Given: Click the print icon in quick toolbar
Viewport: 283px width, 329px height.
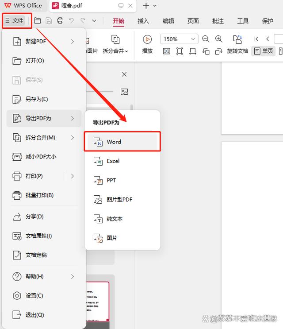Looking at the screenshot, I should (60, 20).
